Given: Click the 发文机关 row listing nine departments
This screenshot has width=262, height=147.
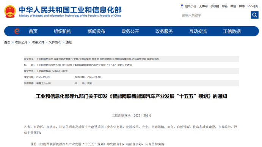Looking at the screenshot, I should [131, 59].
